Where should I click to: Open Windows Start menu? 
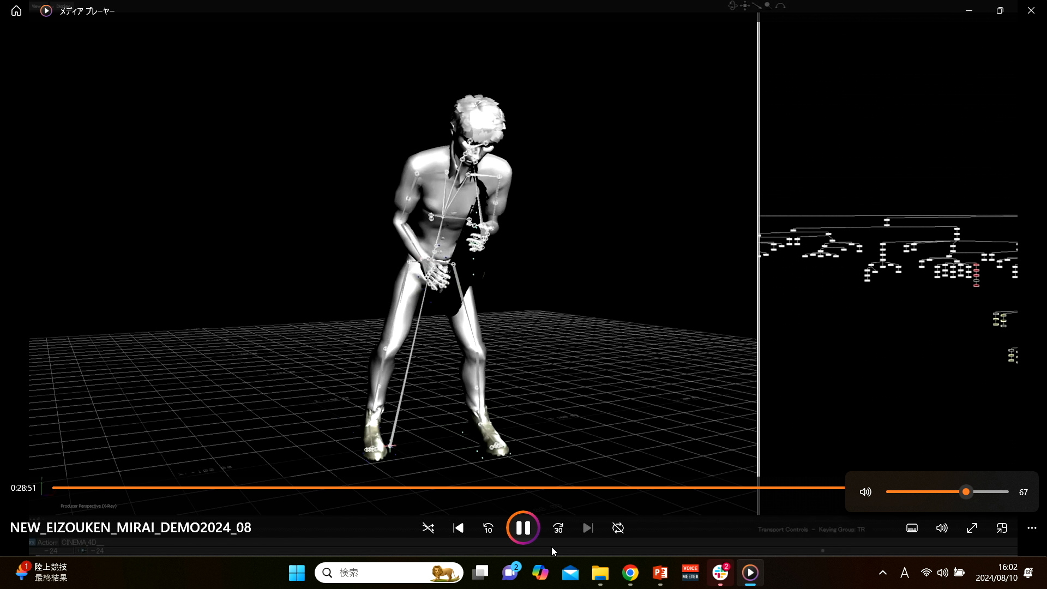297,573
